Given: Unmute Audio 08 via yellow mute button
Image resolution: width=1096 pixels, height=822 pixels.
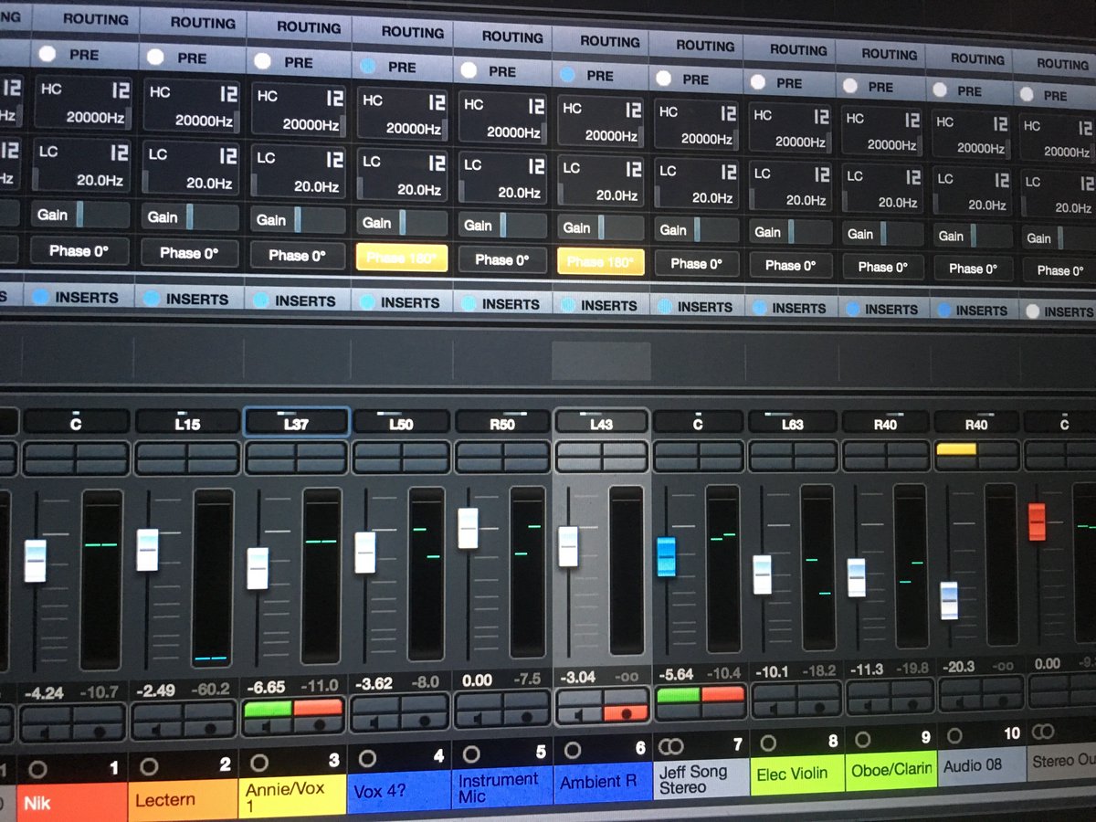Looking at the screenshot, I should coord(956,448).
